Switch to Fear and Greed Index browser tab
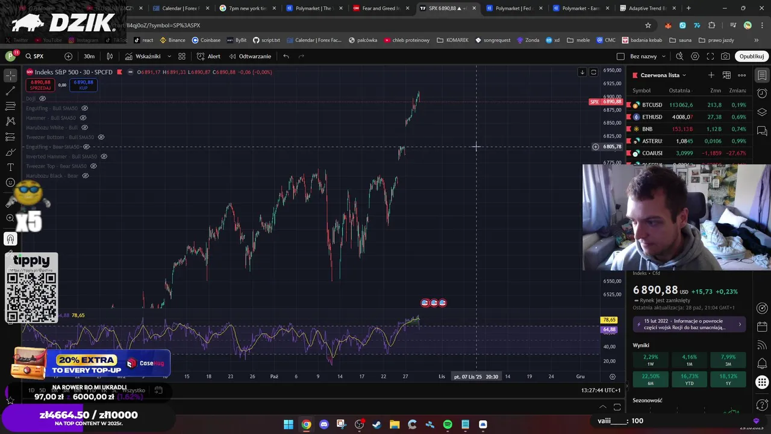Image resolution: width=771 pixels, height=434 pixels. point(381,8)
